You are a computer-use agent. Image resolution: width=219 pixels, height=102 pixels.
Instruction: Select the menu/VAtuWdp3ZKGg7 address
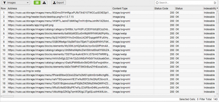[60, 92]
